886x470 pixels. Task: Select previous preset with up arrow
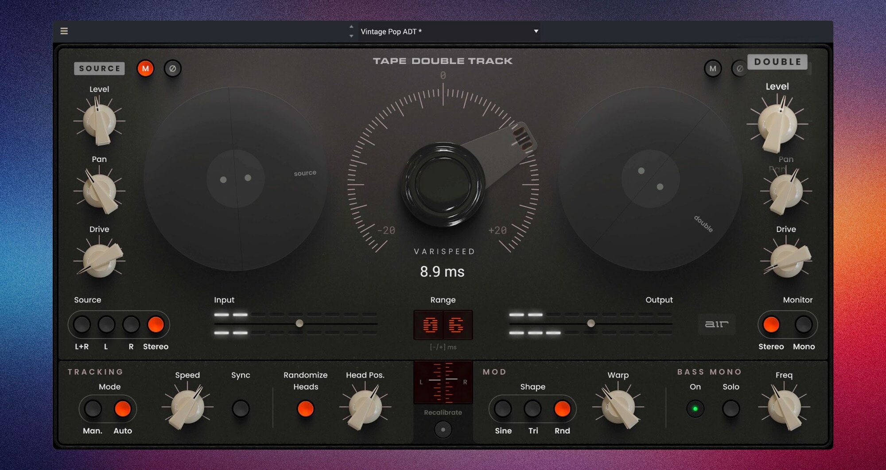point(351,27)
